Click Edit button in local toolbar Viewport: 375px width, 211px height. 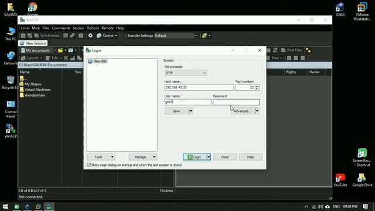click(52, 58)
